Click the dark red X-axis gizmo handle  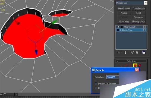tap(18, 23)
